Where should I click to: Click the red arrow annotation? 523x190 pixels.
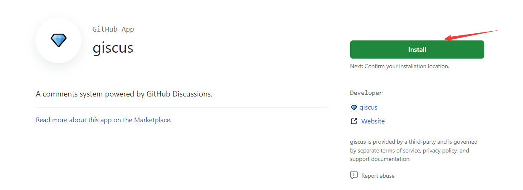pyautogui.click(x=471, y=35)
